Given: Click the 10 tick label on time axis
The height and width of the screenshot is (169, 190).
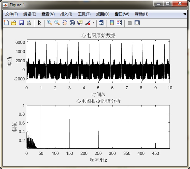Looking at the screenshot, I should pos(170,88).
